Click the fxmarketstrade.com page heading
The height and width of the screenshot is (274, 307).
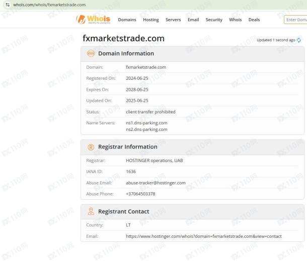[x=123, y=38]
